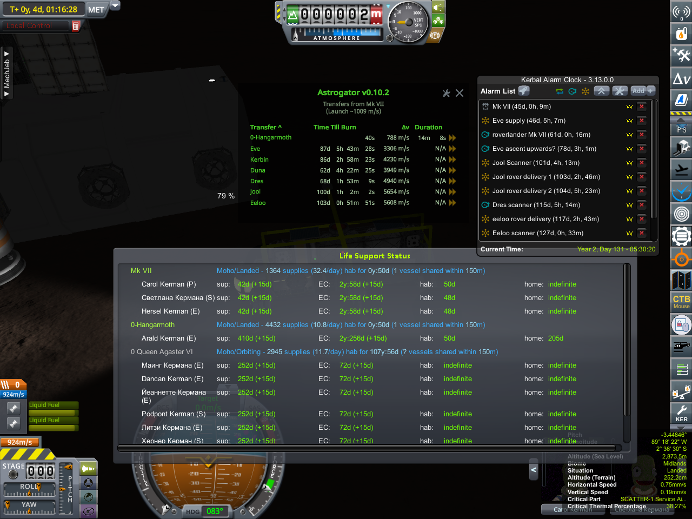This screenshot has height=519, width=692.
Task: Expand the MechJeb side tab
Action: tap(6, 74)
